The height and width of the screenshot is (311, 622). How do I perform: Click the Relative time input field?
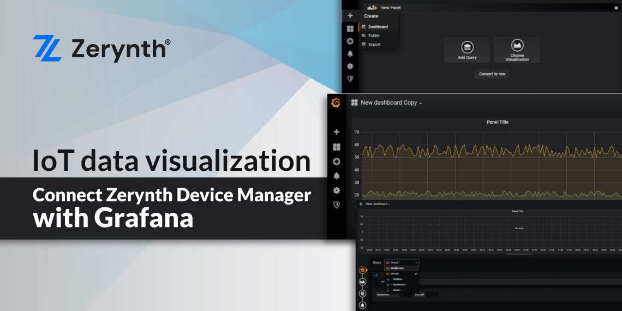pos(405,295)
